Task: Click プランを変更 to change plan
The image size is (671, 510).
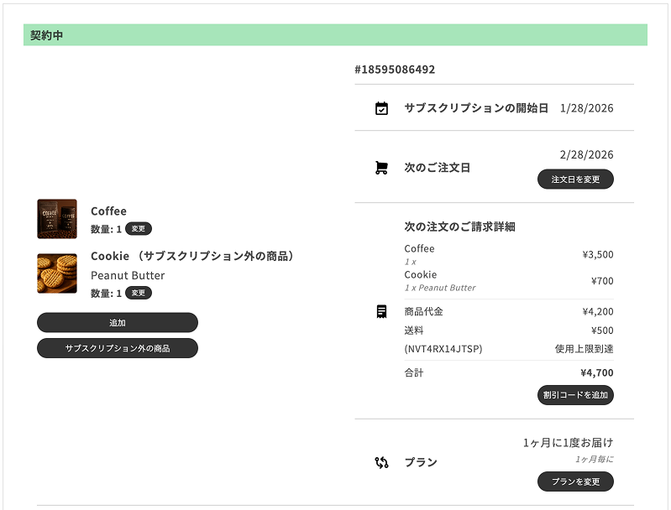Action: coord(575,481)
